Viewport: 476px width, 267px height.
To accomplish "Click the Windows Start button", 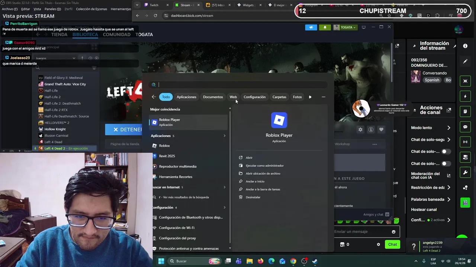I will coord(161,261).
